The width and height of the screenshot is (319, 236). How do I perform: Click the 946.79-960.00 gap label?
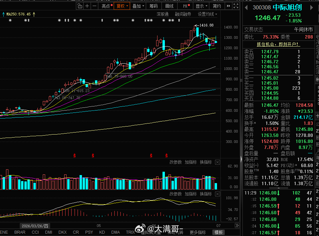[119, 76]
